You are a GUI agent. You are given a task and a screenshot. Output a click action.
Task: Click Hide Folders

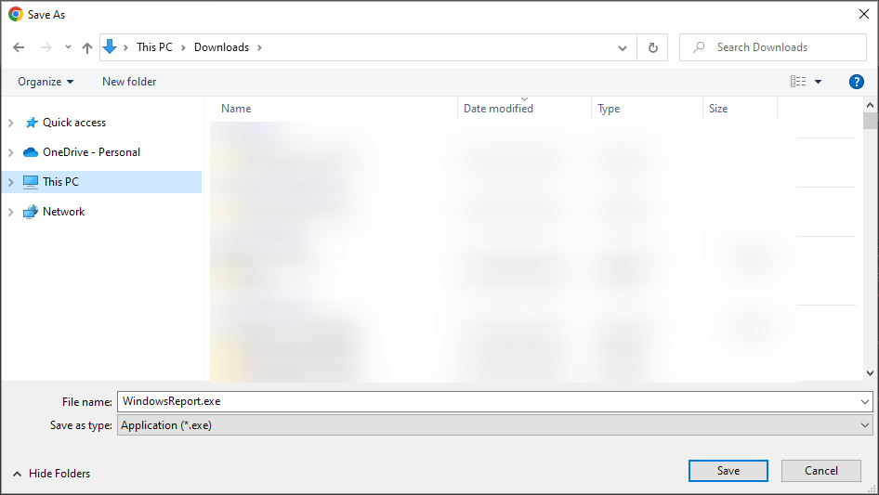point(52,474)
